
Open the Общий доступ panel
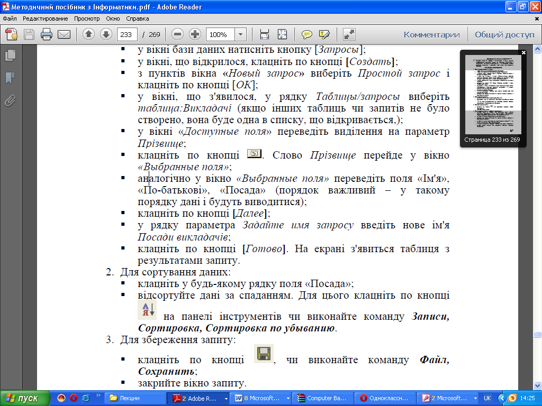(504, 34)
